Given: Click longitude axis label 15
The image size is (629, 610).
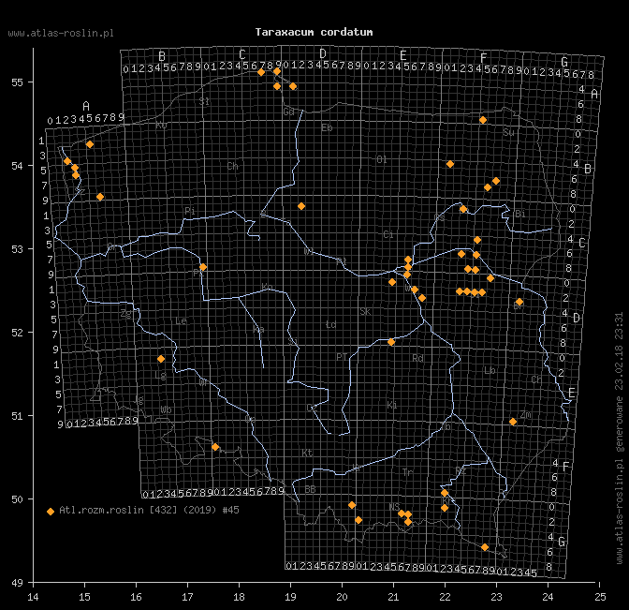Looking at the screenshot, I should point(84,597).
